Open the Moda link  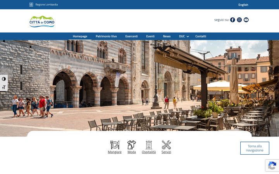click(132, 152)
